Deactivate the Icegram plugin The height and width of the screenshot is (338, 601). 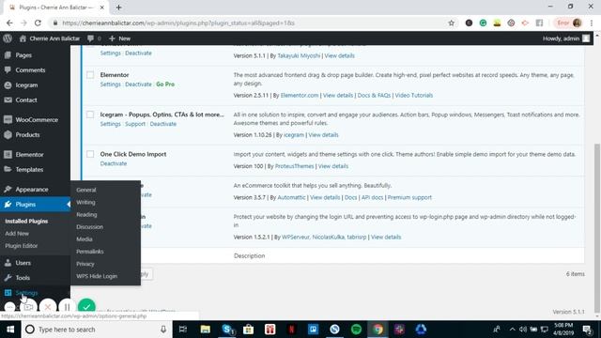162,124
